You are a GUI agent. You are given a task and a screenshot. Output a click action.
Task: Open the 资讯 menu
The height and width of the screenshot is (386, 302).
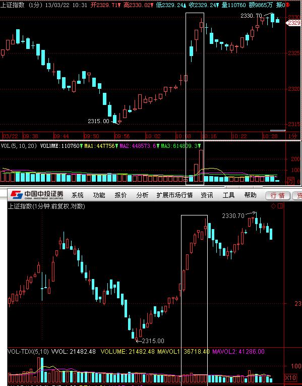pyautogui.click(x=207, y=195)
